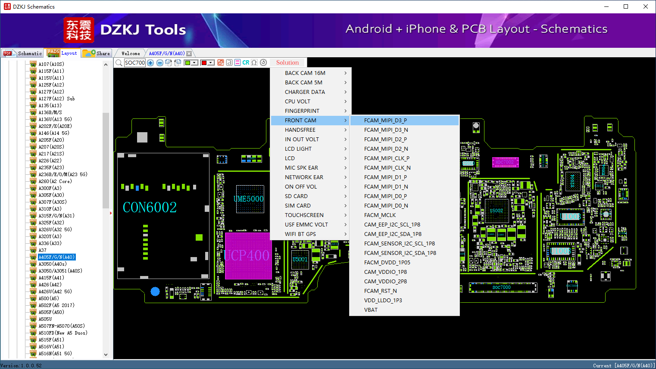Expand the BACK CAM 16M submenu arrow
The height and width of the screenshot is (369, 656).
point(346,73)
